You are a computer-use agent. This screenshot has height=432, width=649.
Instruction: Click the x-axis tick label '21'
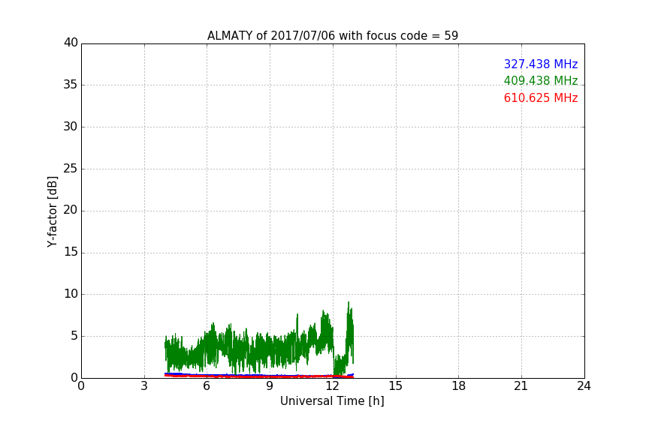click(x=521, y=386)
